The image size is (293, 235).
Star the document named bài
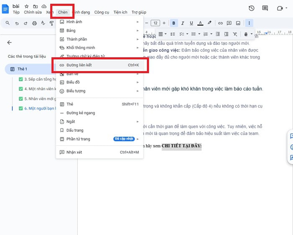coord(26,6)
